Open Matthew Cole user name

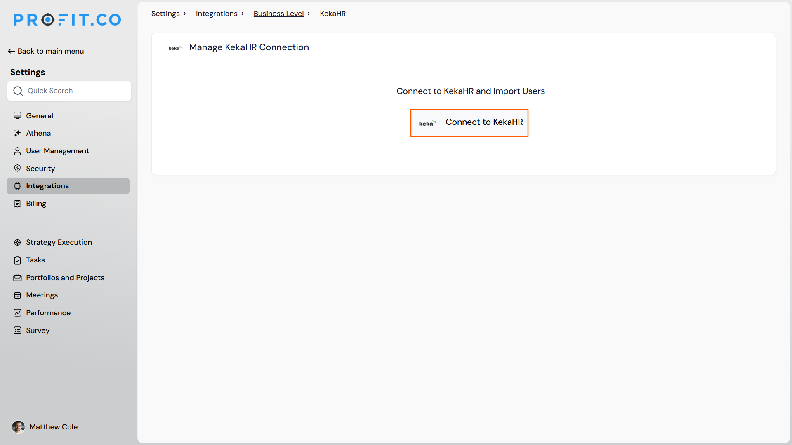pyautogui.click(x=54, y=427)
